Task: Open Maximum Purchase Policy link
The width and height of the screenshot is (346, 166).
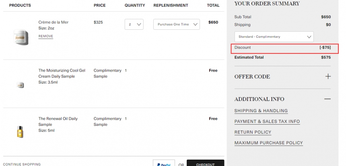Action: [x=268, y=143]
